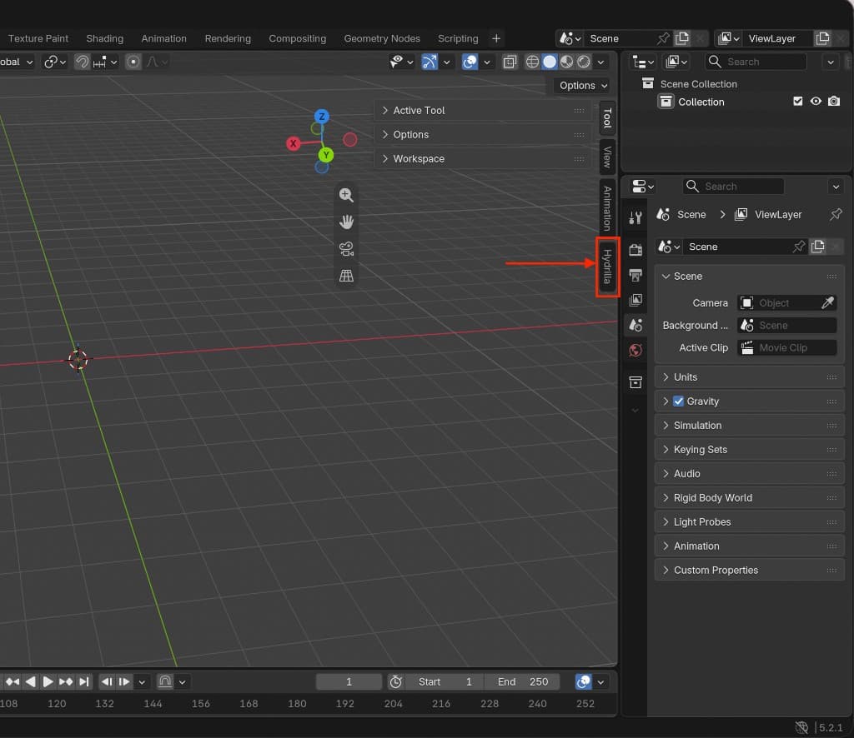This screenshot has height=738, width=854.
Task: Expand the Audio panel
Action: (x=750, y=474)
